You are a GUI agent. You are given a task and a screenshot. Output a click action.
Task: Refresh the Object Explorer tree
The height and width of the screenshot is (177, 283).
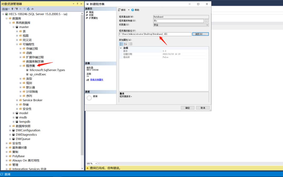[x=28, y=9]
